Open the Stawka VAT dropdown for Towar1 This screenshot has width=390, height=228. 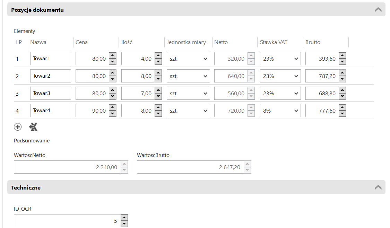point(280,59)
